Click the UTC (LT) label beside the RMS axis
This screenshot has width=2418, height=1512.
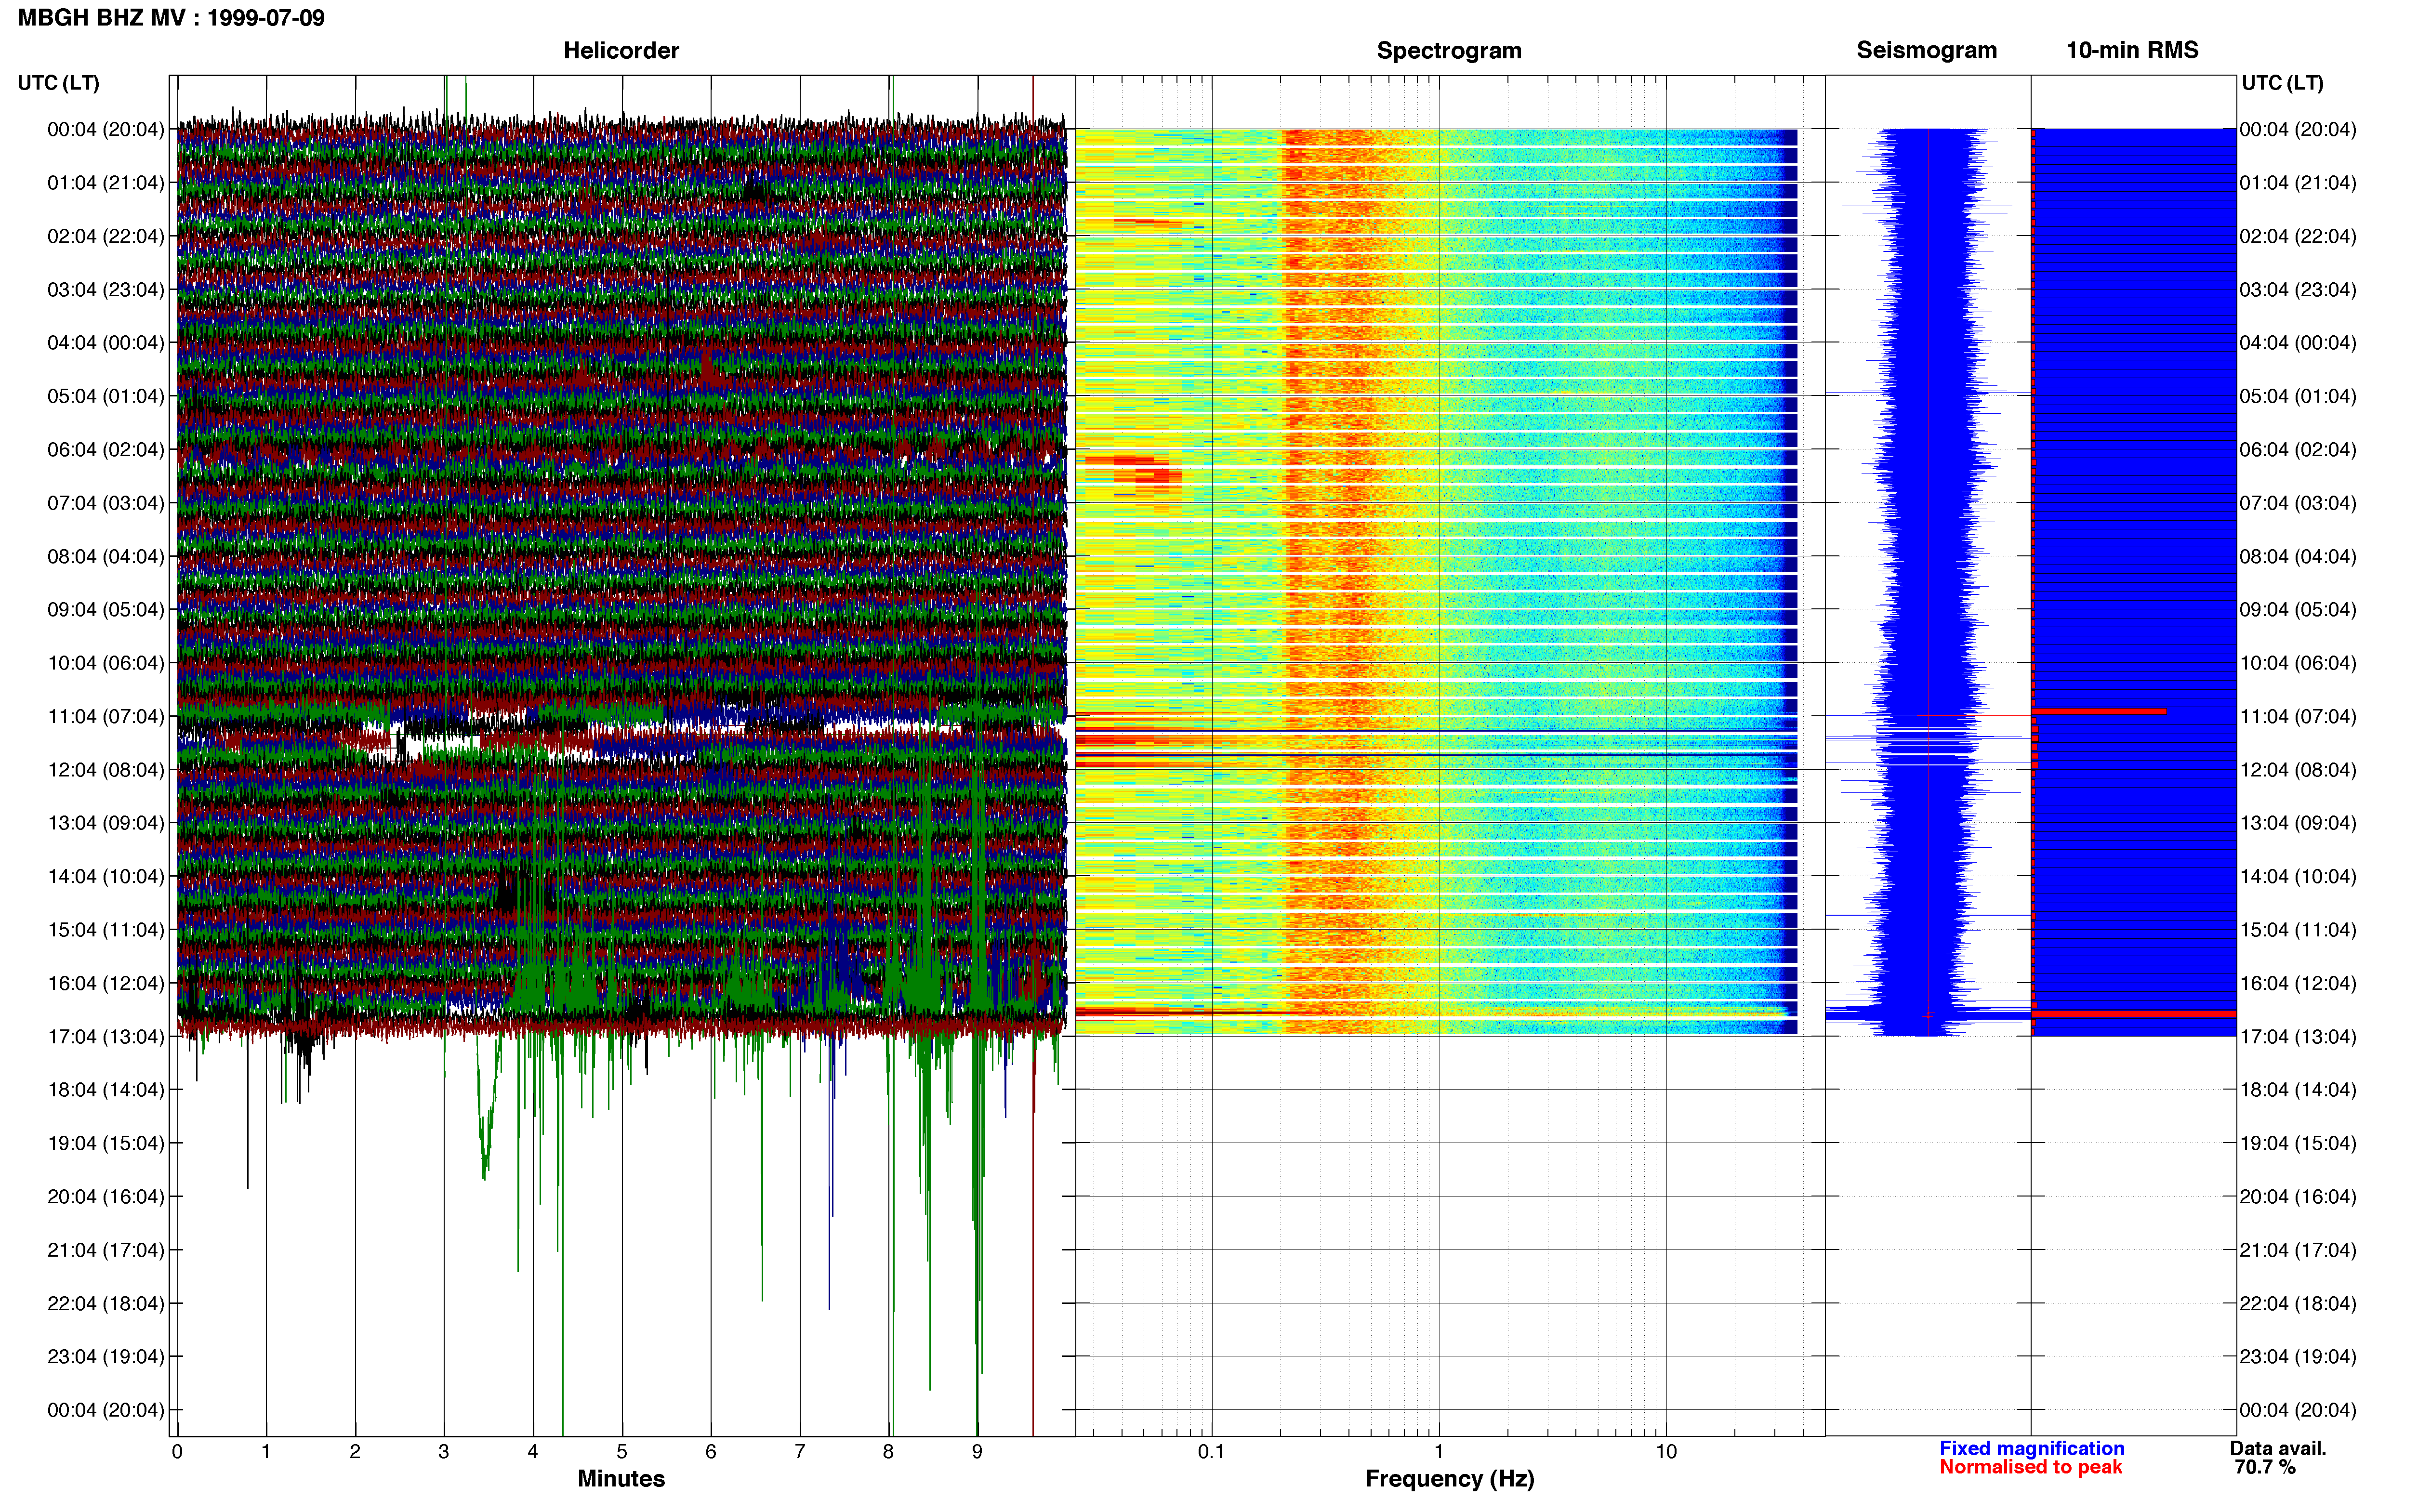click(x=2282, y=83)
